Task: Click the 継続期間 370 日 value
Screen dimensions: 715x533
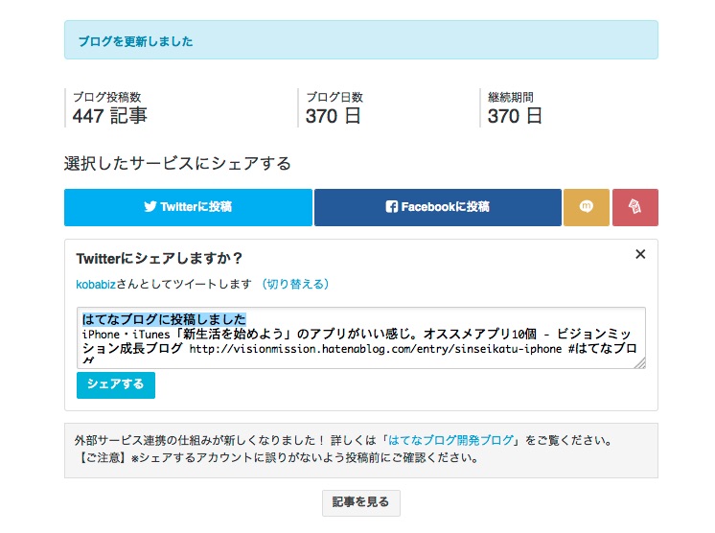Action: (516, 116)
